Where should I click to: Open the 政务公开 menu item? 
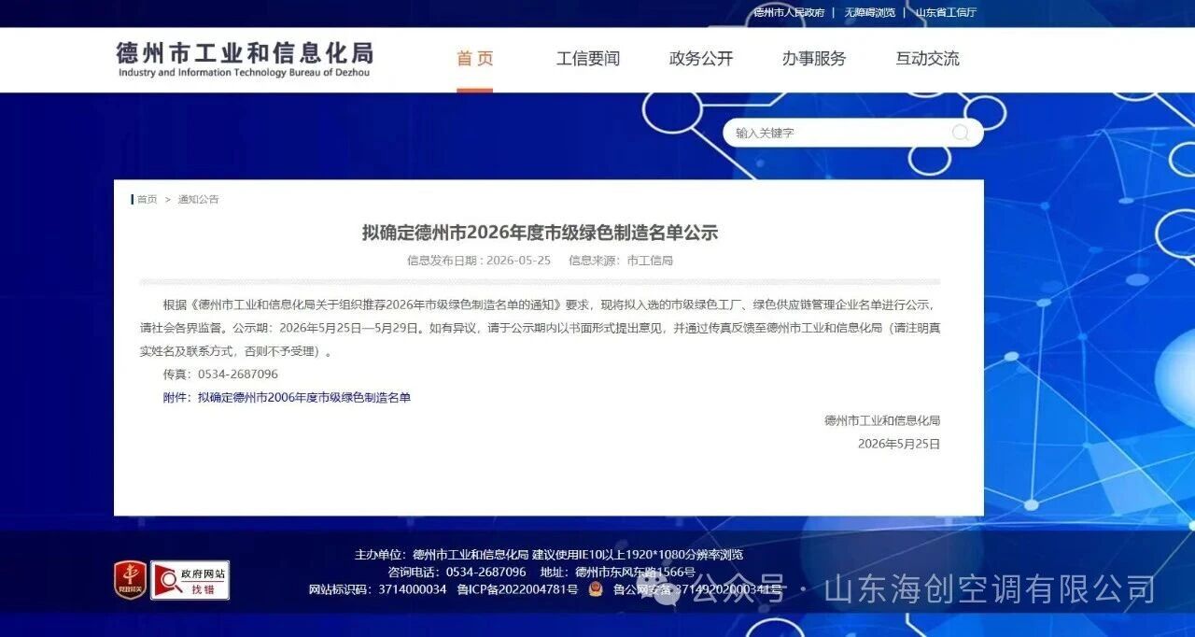click(x=701, y=59)
